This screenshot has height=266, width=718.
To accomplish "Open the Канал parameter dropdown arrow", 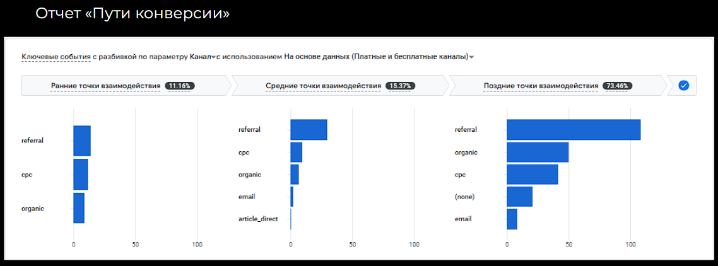I will point(213,57).
